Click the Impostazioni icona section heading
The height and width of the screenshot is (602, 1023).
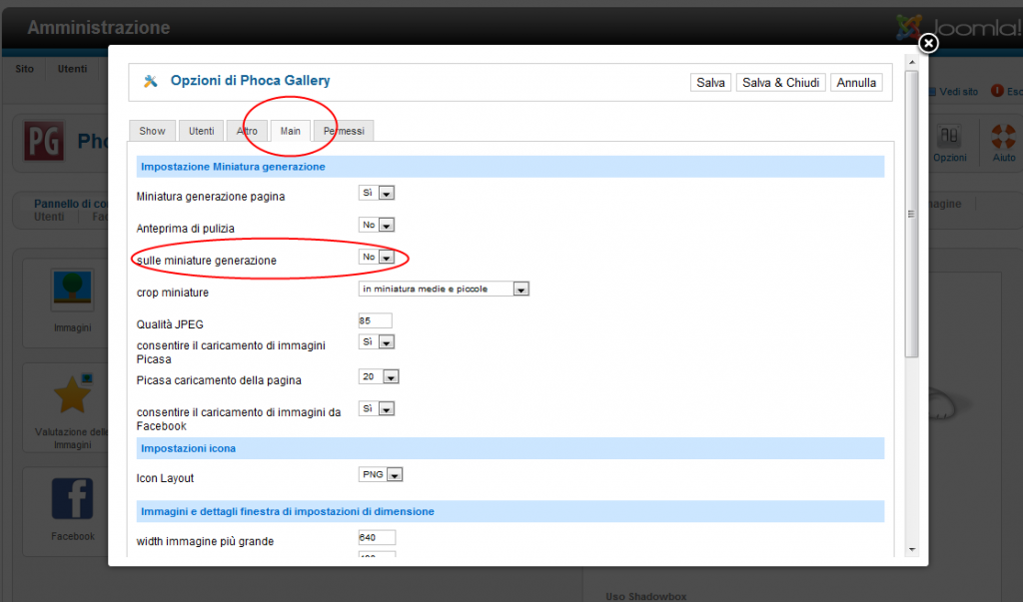(188, 448)
